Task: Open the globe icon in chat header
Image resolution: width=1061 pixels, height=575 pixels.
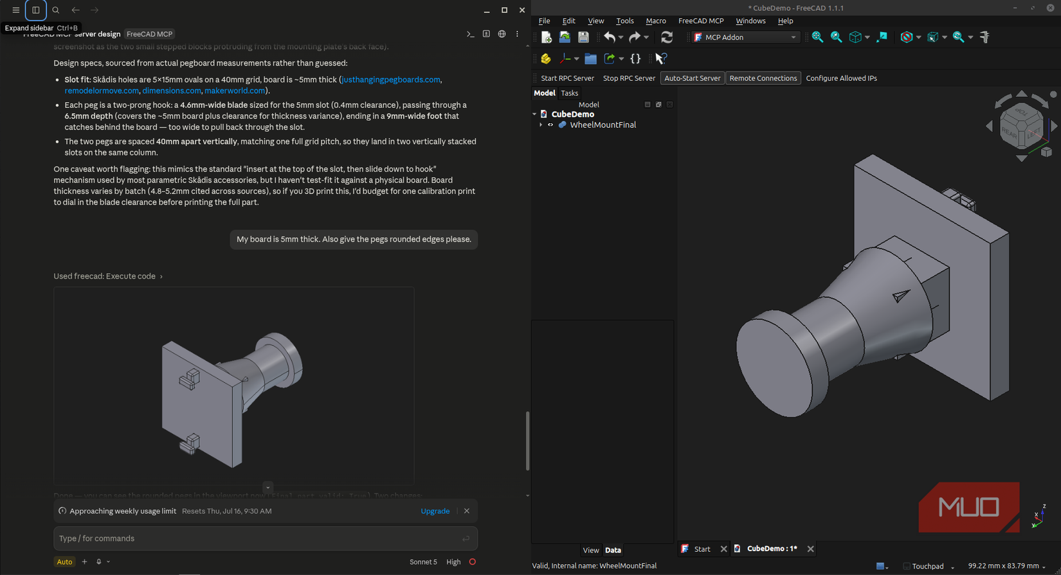Action: [x=502, y=34]
